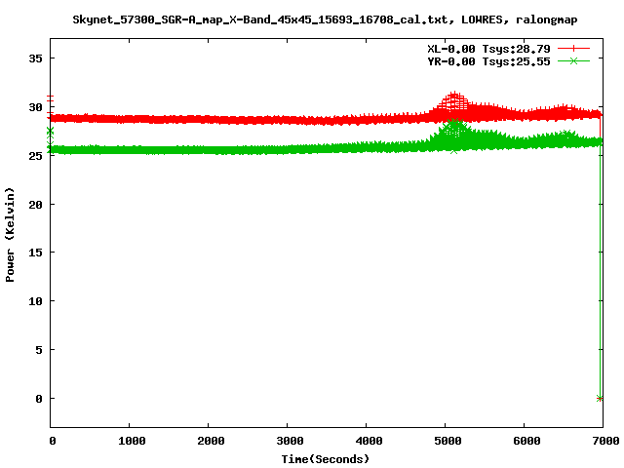Click the green legend line sample for YR
Screen dimensions: 624x468
pyautogui.click(x=573, y=60)
